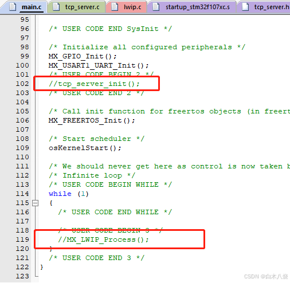Click the osKernelStart(); call
290x283 pixels.
85,148
